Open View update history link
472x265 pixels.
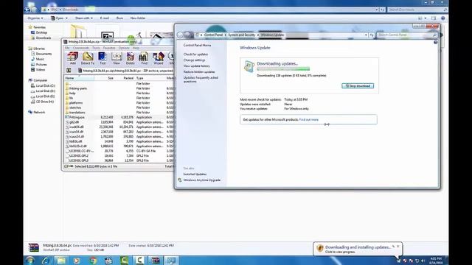coord(197,66)
